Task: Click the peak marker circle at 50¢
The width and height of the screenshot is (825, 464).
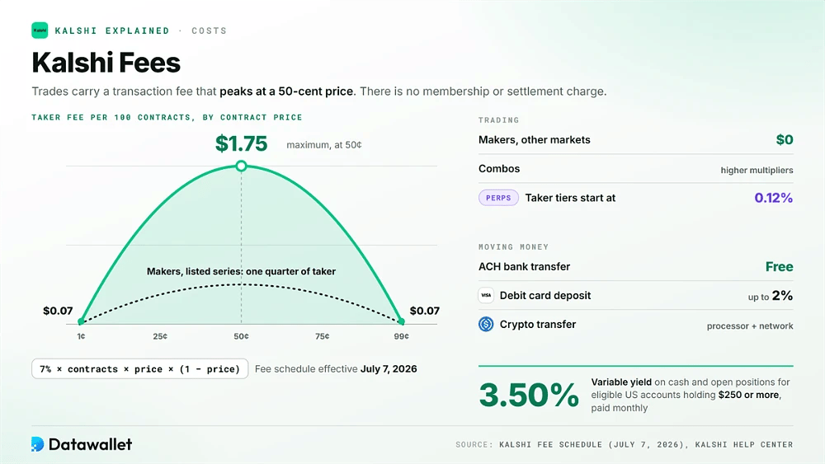Action: click(241, 166)
